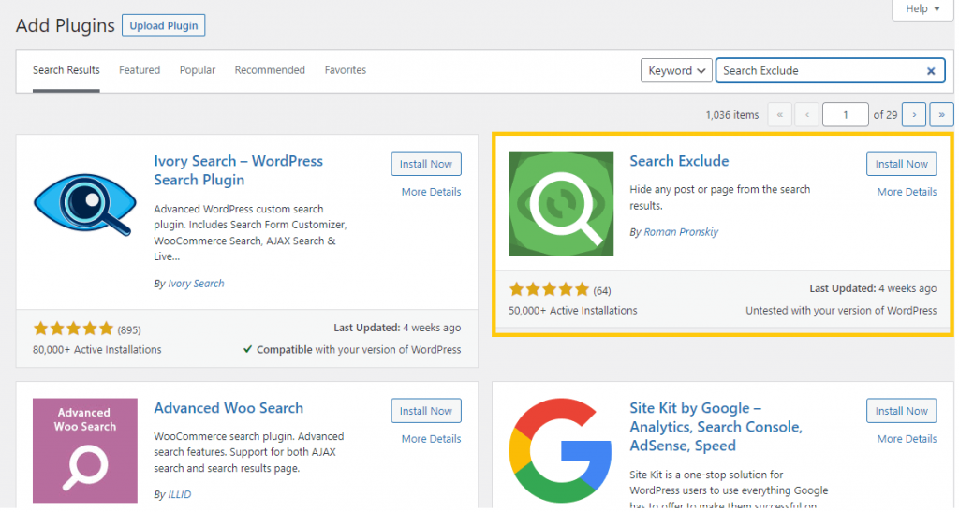Screen dimensions: 959x512
Task: Switch to the Featured tab
Action: 140,70
